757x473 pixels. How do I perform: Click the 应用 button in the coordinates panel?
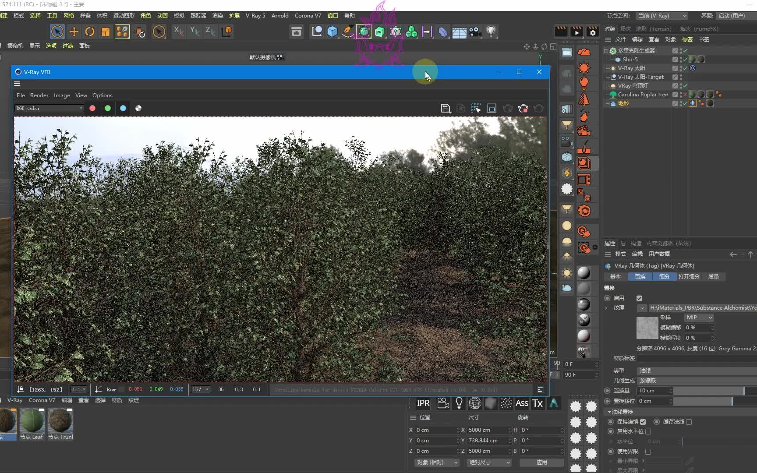click(541, 462)
